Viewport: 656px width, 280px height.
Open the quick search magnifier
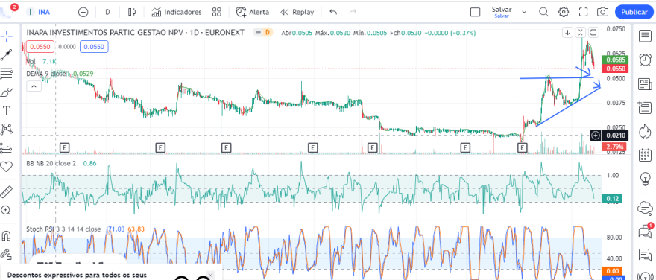(x=543, y=12)
